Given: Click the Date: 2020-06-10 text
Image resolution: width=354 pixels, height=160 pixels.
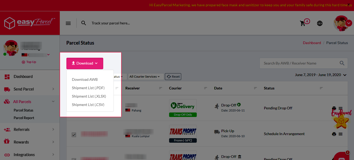Looking at the screenshot, I should coord(233,136).
